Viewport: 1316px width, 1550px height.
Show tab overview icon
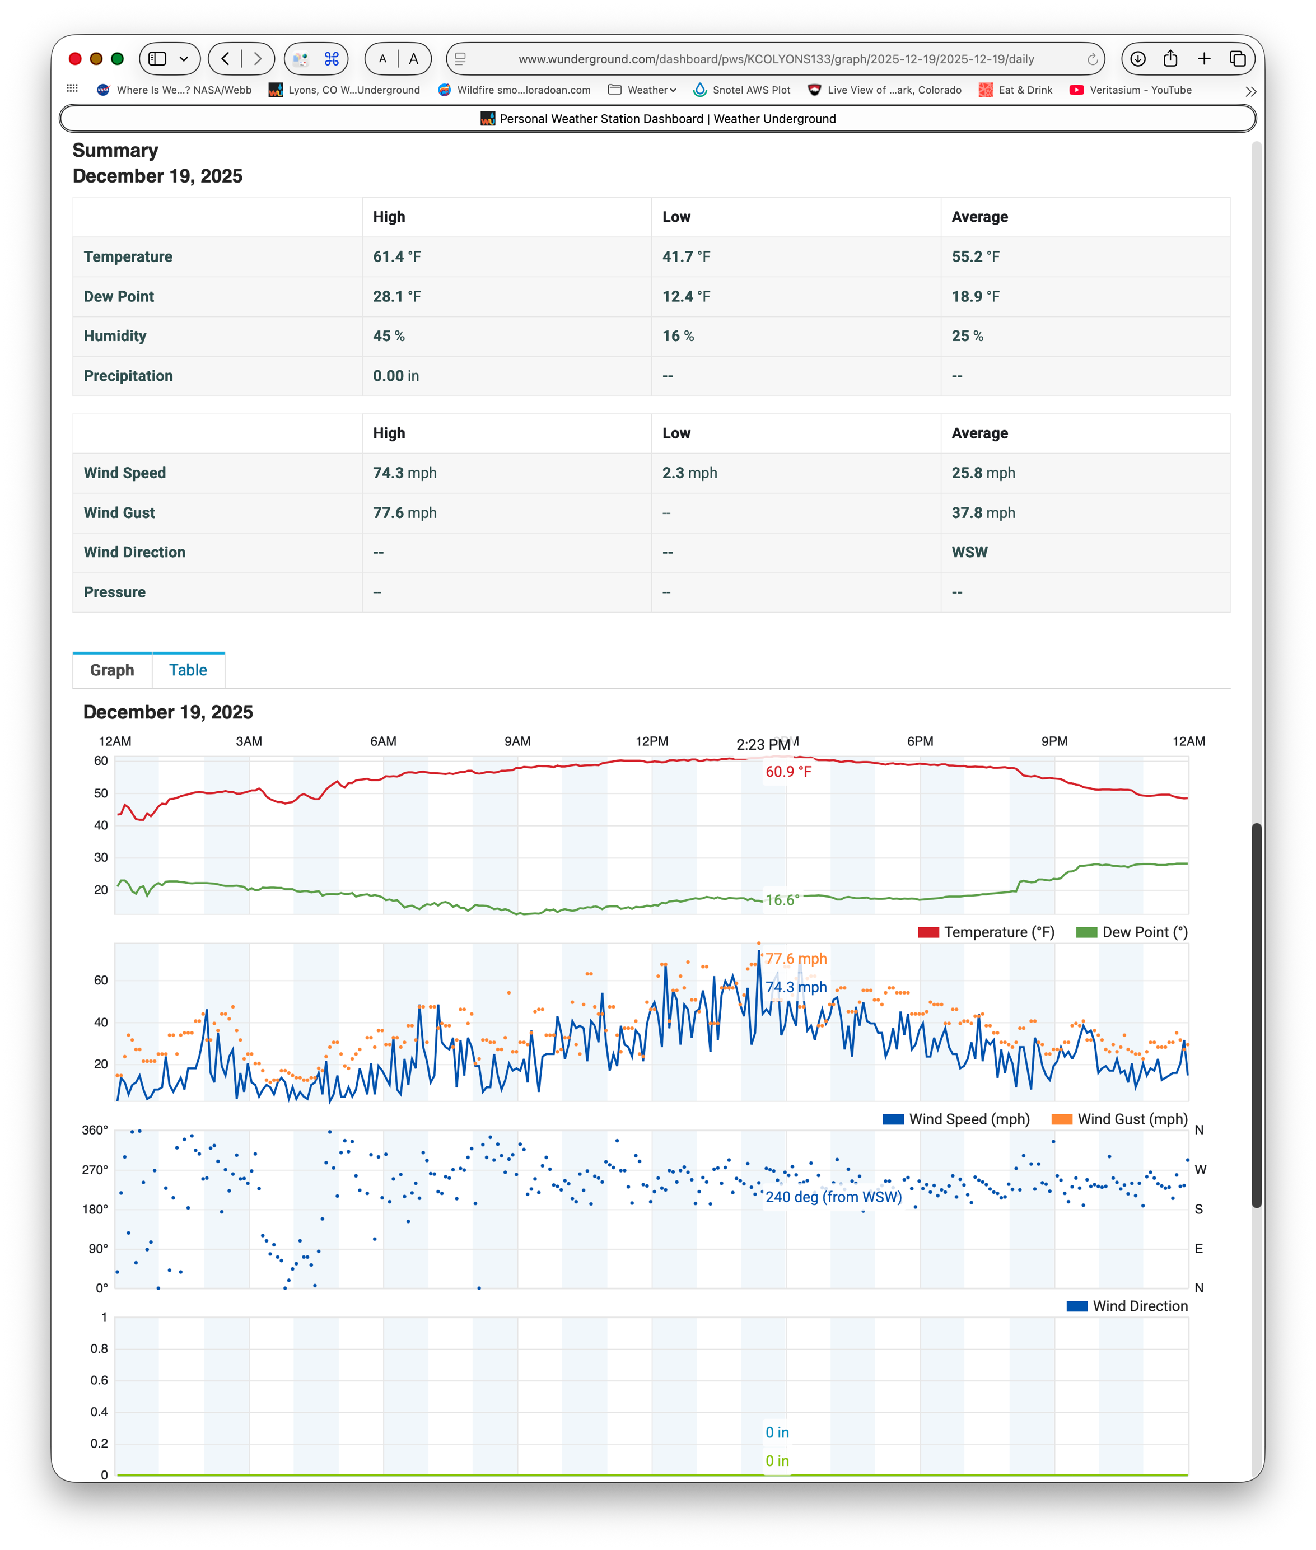click(x=1237, y=59)
